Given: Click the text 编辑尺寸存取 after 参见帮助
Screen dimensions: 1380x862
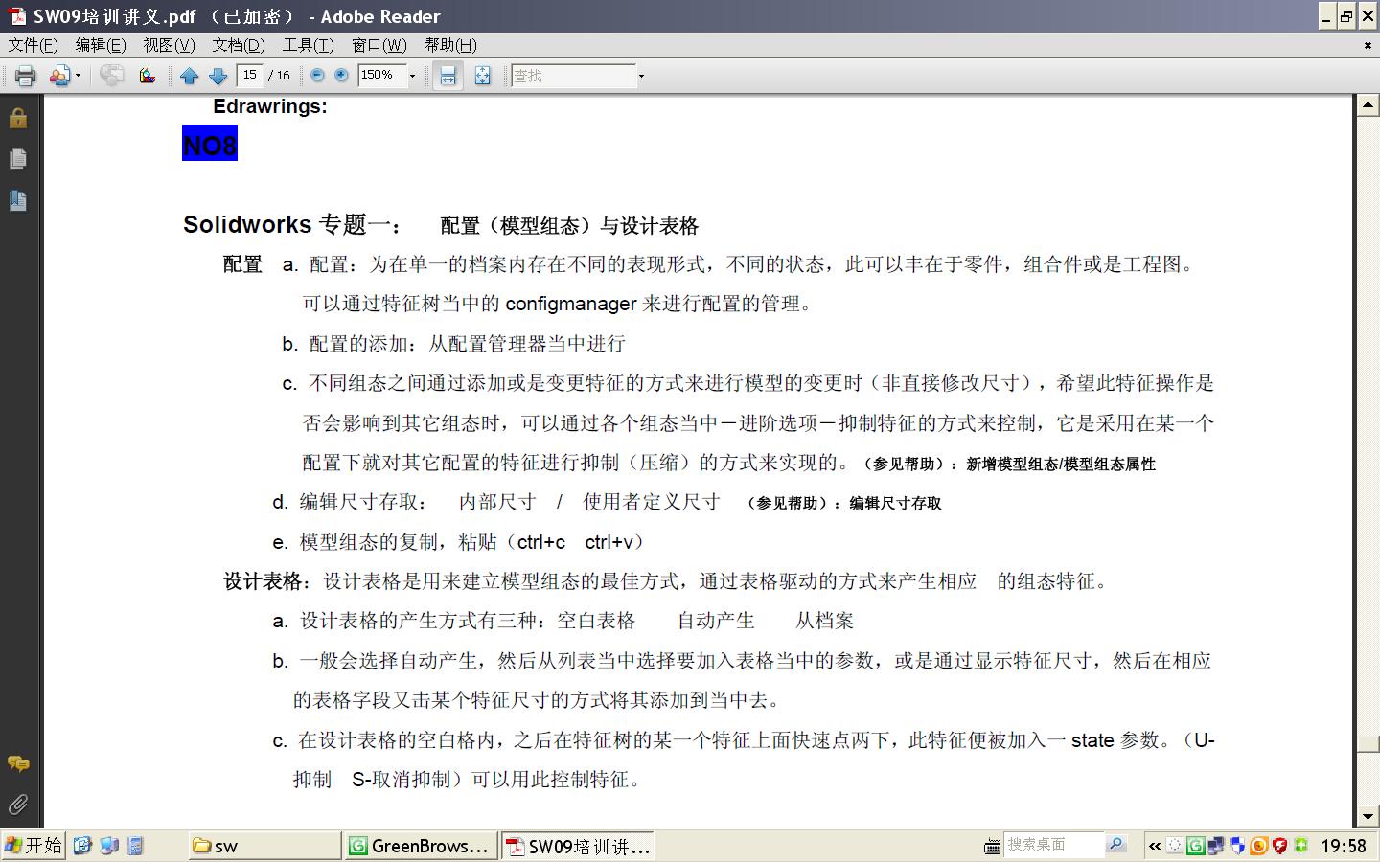Looking at the screenshot, I should (x=895, y=504).
